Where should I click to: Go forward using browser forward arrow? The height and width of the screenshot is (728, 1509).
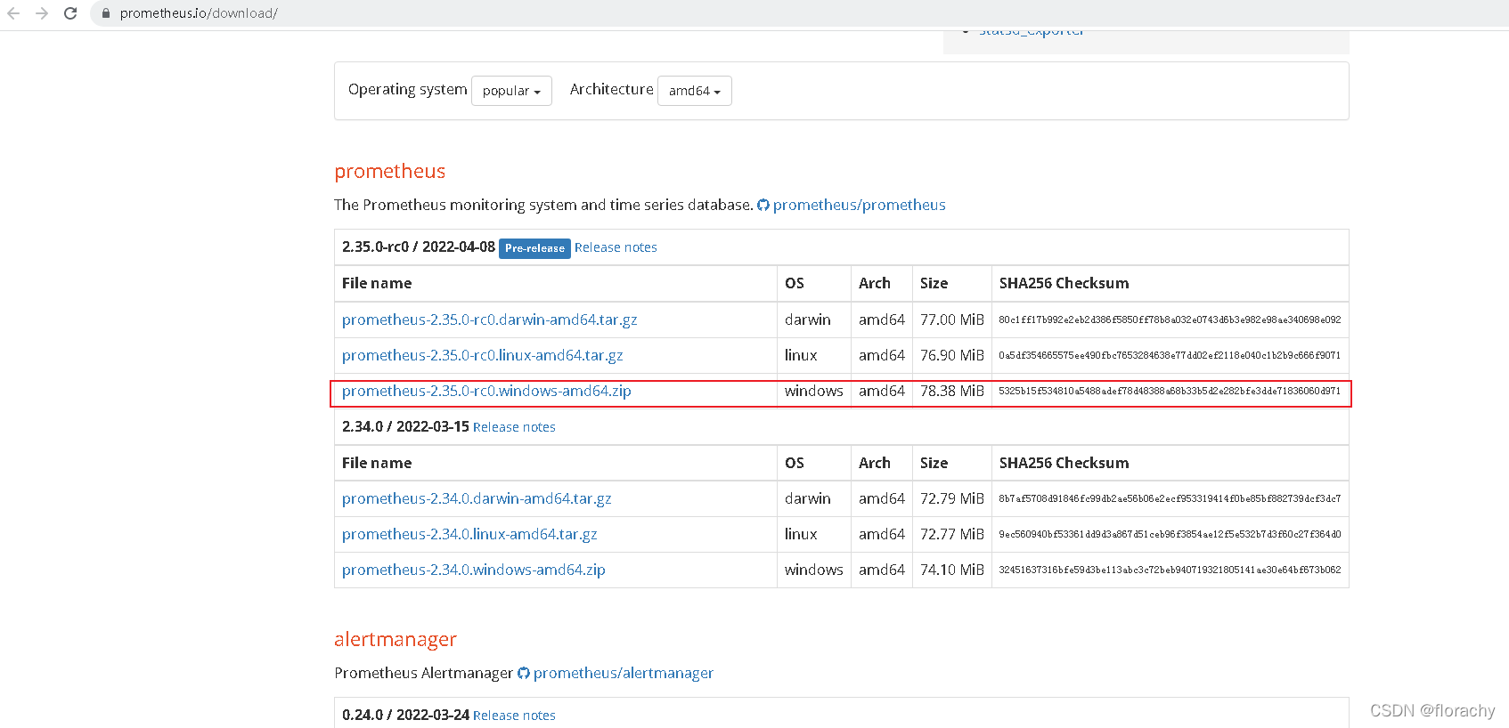[42, 13]
